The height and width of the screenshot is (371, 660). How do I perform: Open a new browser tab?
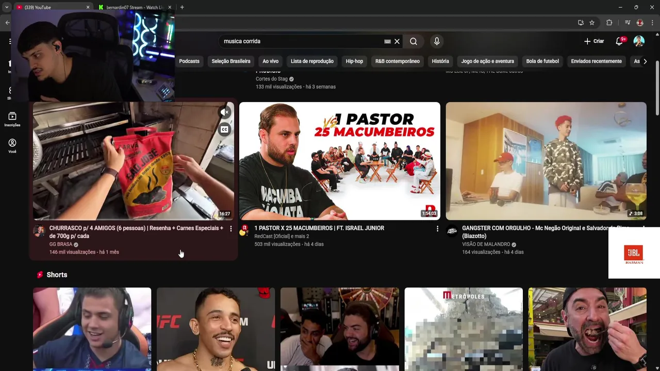(x=182, y=7)
